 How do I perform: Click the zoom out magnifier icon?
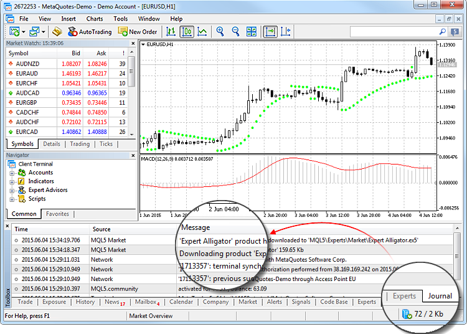[x=235, y=31]
